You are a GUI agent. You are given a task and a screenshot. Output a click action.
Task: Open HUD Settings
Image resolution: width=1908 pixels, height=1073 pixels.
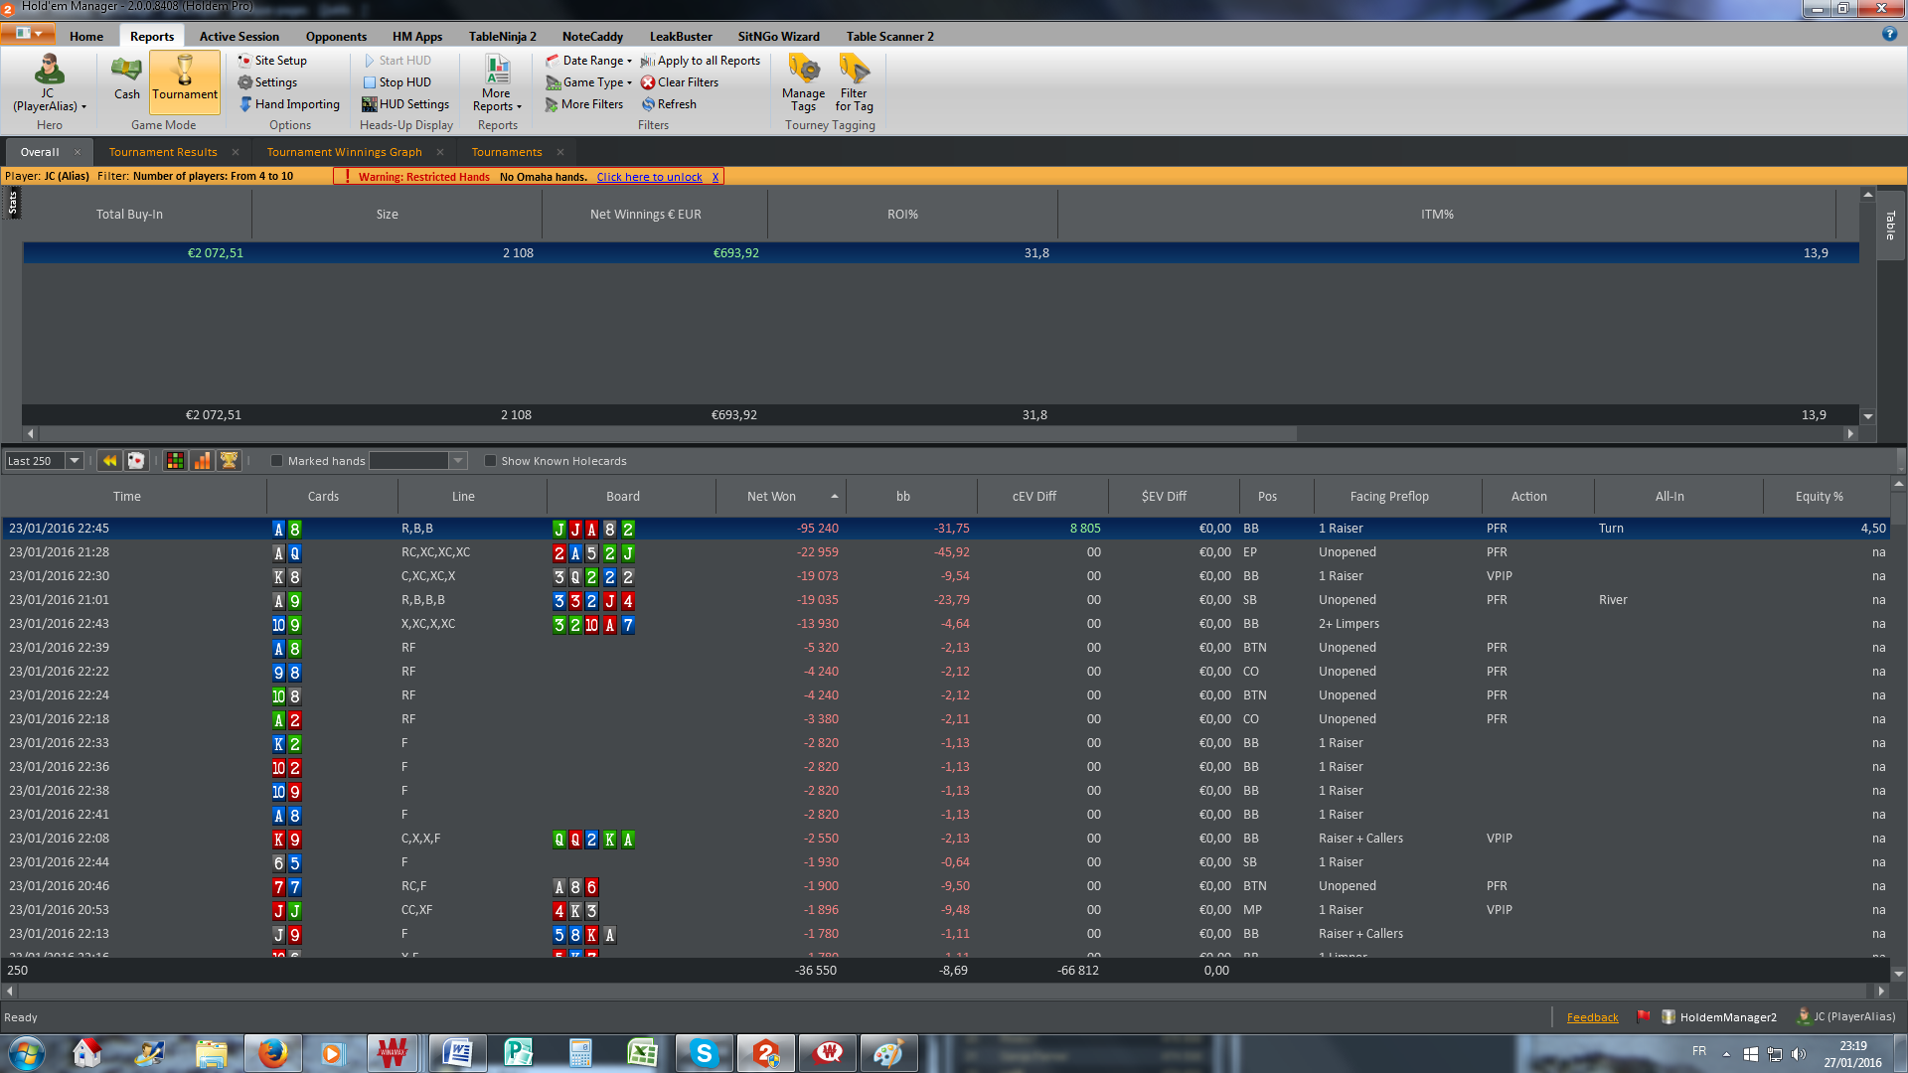(405, 104)
